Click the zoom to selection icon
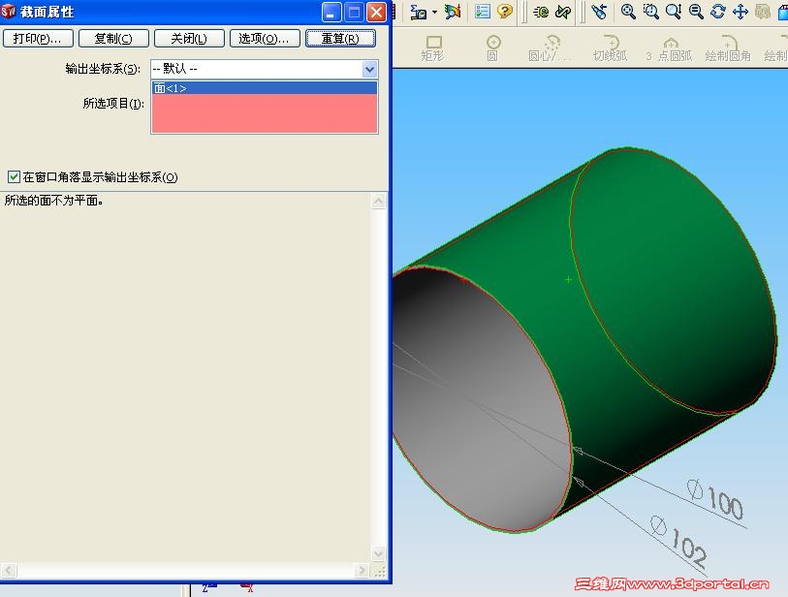Image resolution: width=788 pixels, height=597 pixels. [x=696, y=12]
